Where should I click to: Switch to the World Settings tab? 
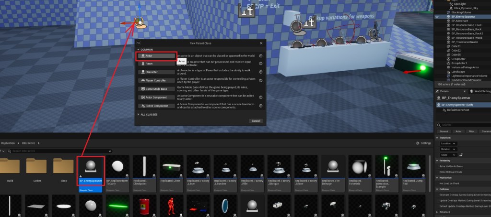(480, 91)
